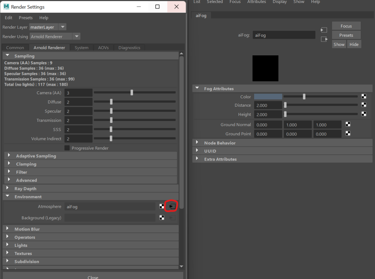Click the Camera (AA) slider handle
The height and width of the screenshot is (279, 375).
131,92
